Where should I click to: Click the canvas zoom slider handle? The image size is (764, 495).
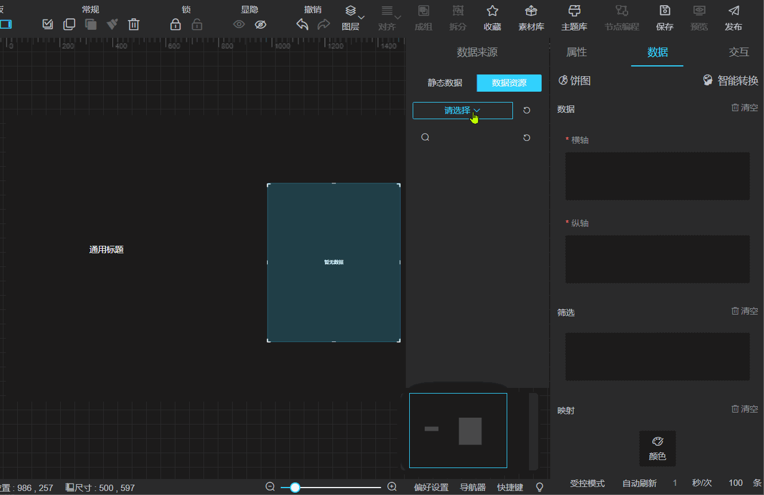pos(295,488)
